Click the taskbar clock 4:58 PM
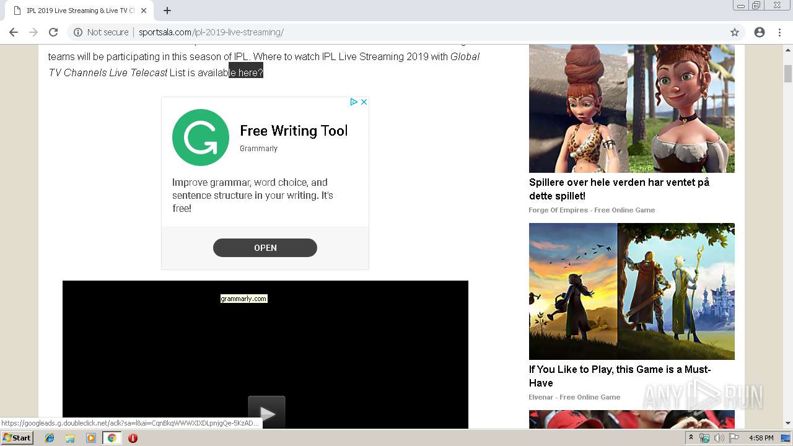The image size is (793, 446). point(761,438)
